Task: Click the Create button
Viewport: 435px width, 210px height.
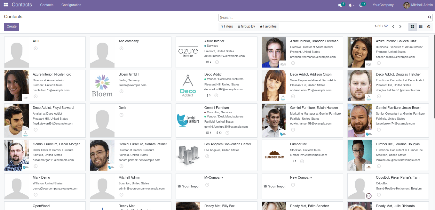Action: tap(12, 27)
